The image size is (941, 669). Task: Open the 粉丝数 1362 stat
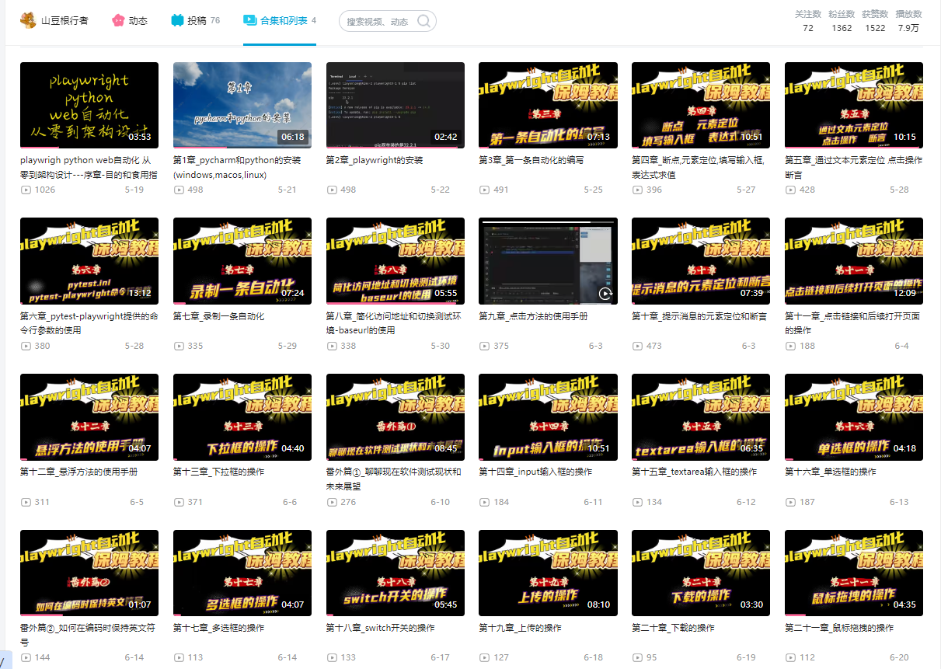[842, 21]
